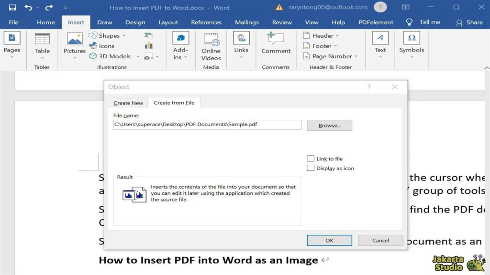The height and width of the screenshot is (275, 490).
Task: Insert an Icon graphic from Illustrations
Action: (106, 45)
